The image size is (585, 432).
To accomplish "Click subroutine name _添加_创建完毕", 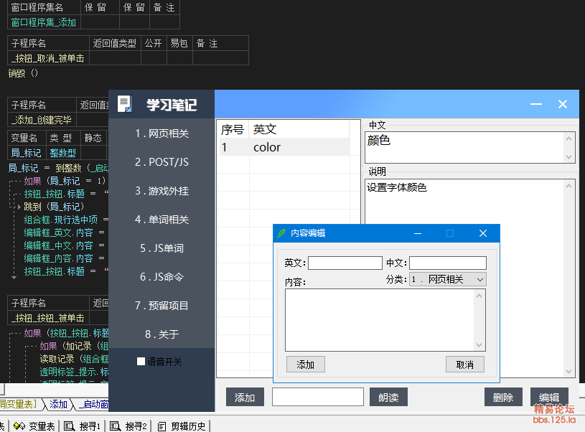I will click(42, 120).
